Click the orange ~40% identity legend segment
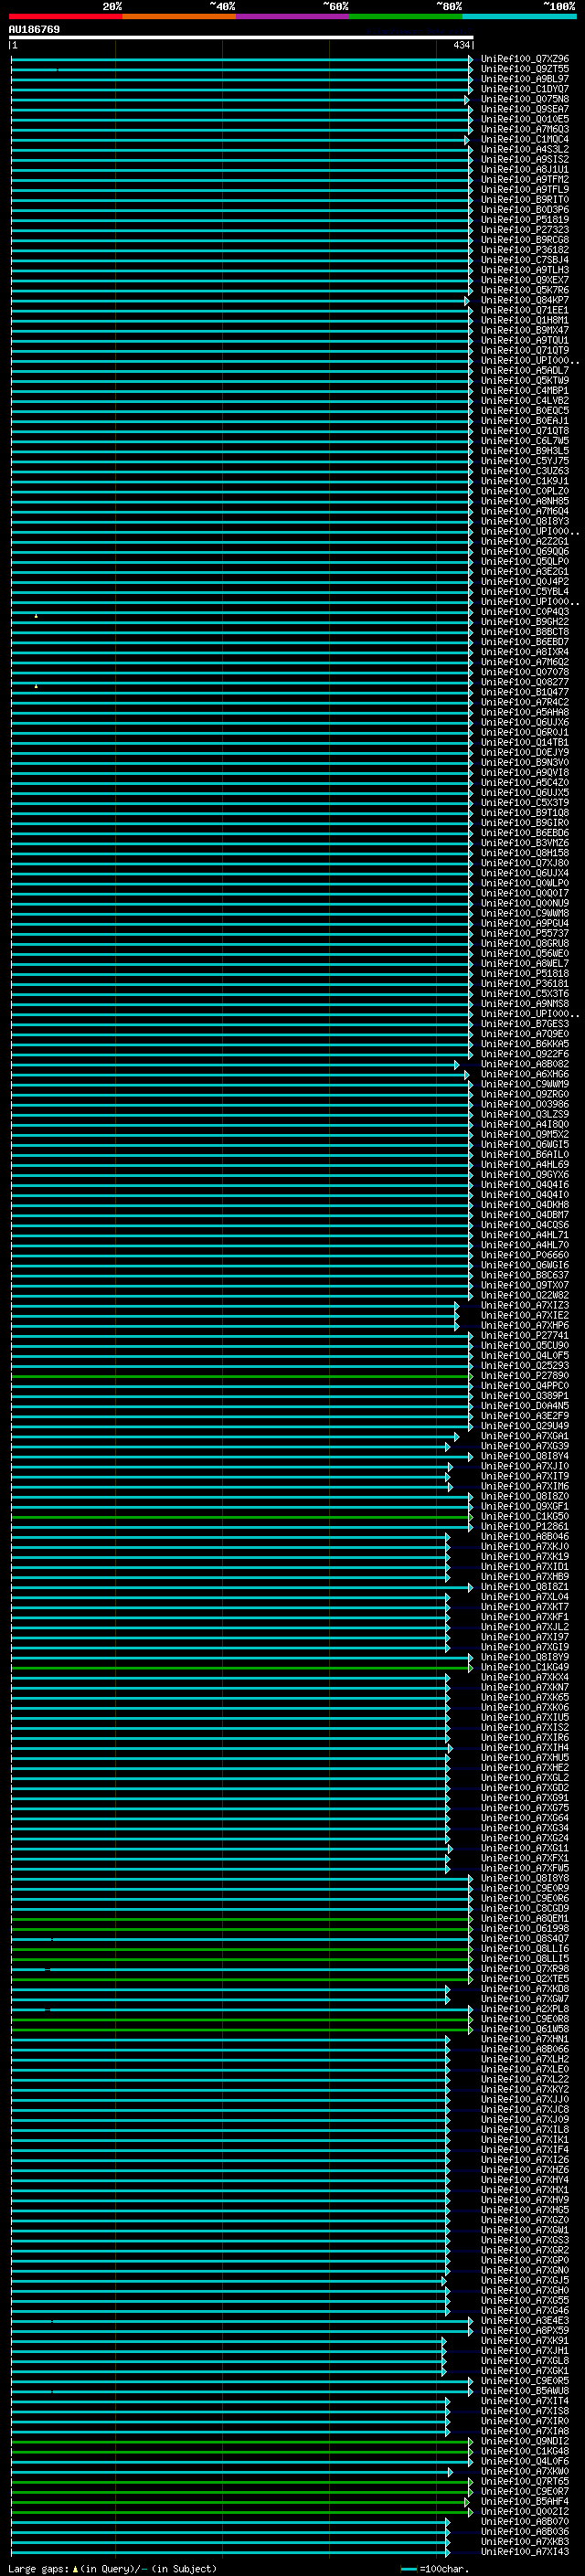The height and width of the screenshot is (2576, 585). coord(179,16)
